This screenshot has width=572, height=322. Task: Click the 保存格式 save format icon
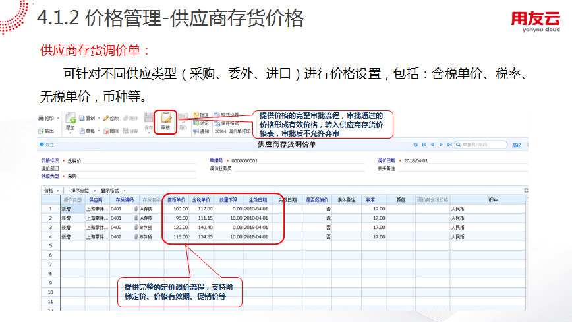pyautogui.click(x=217, y=123)
